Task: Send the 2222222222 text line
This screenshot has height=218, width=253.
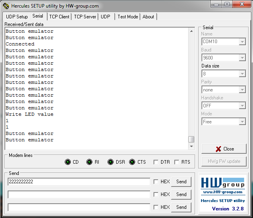Action: (181, 182)
